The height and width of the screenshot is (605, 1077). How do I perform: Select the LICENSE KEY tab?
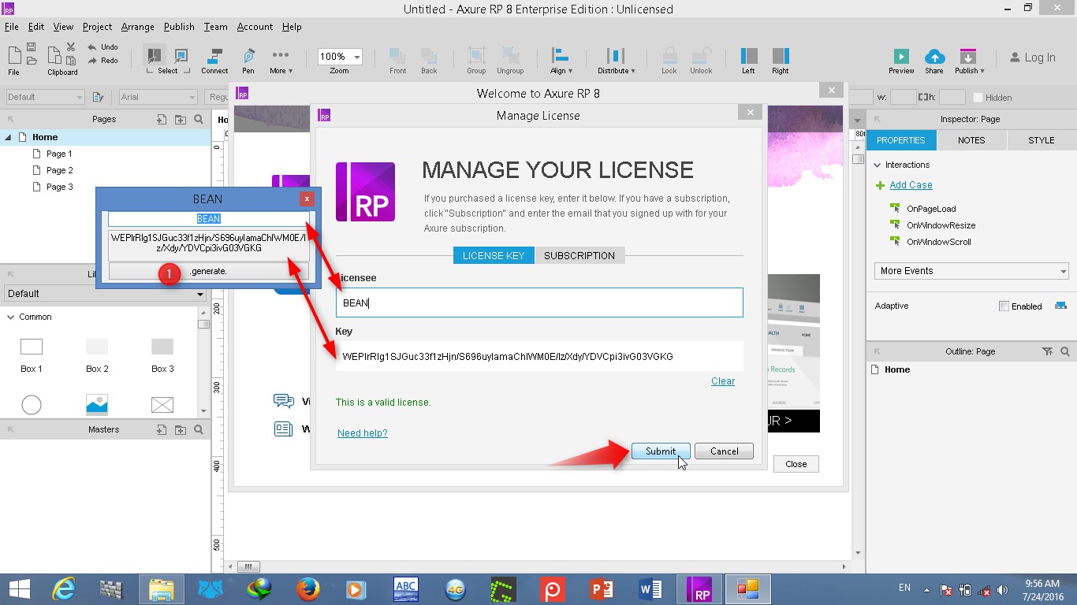(x=494, y=255)
